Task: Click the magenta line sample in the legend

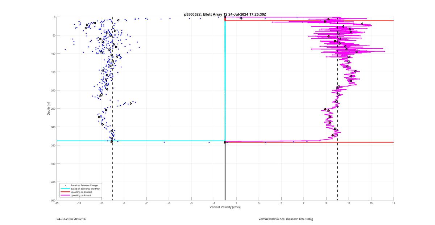Action: [65, 195]
